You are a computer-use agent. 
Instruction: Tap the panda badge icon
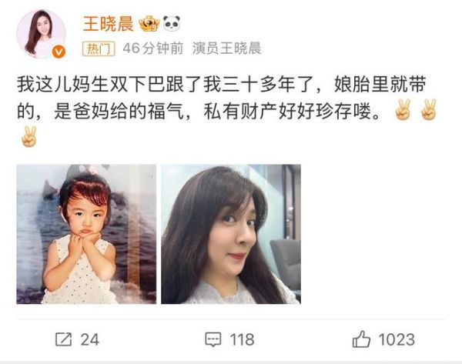[172, 23]
